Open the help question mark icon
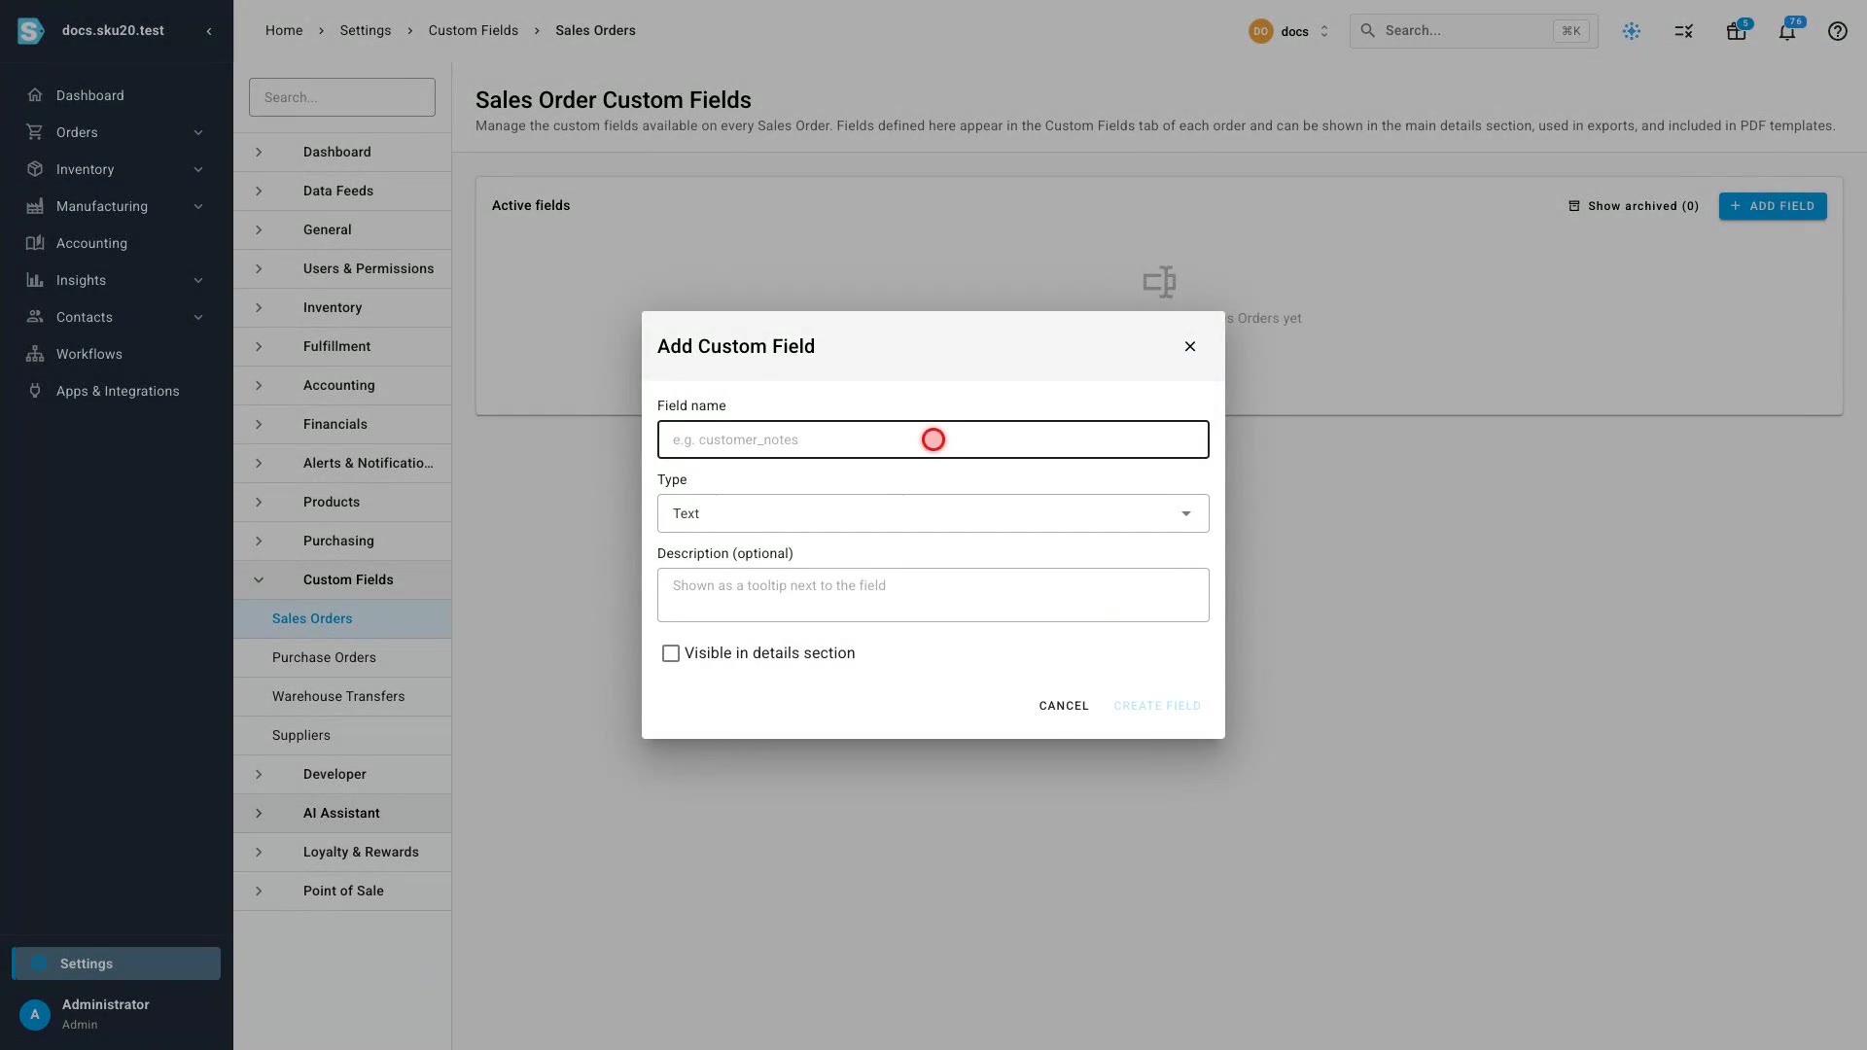The image size is (1867, 1050). [1837, 31]
